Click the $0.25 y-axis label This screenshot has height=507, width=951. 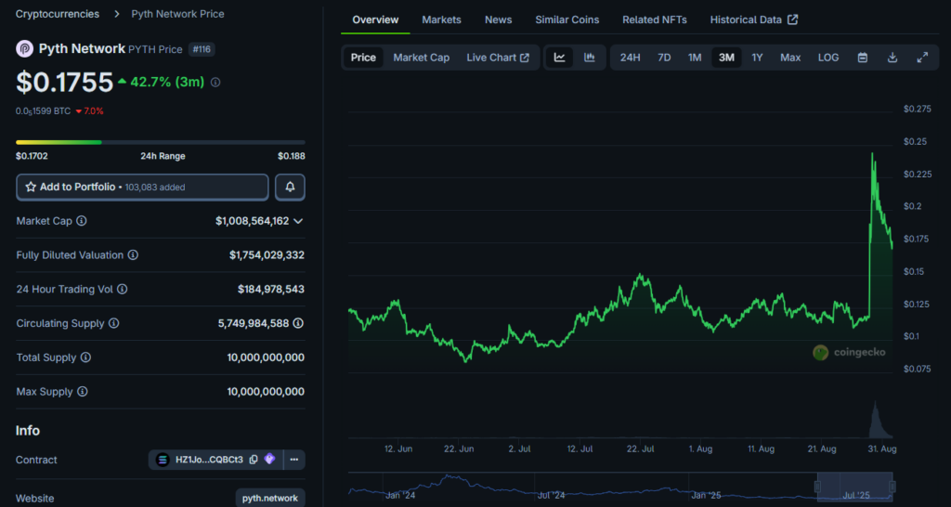coord(915,141)
